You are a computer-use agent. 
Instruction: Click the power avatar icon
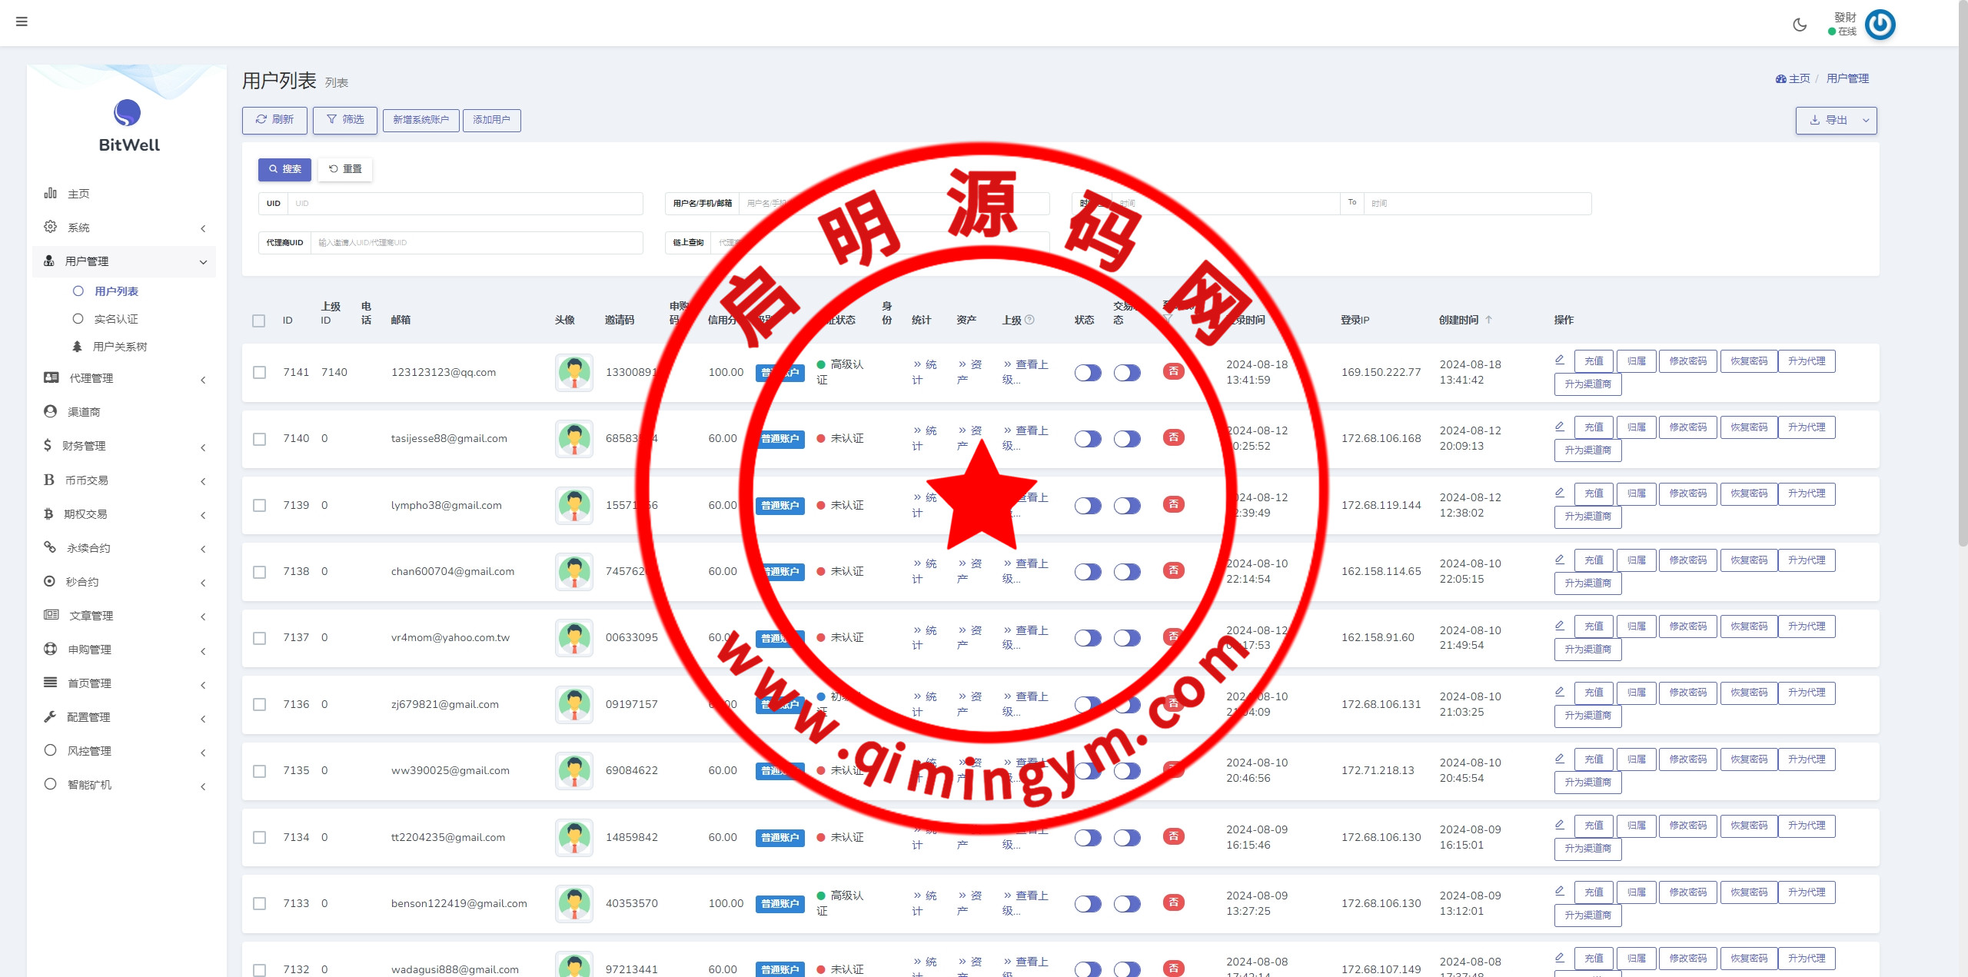point(1880,25)
